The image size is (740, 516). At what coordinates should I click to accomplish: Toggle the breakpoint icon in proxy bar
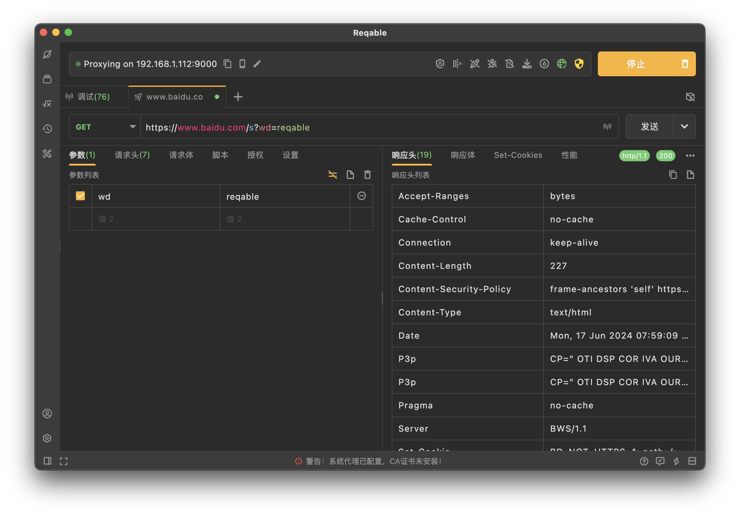pos(457,64)
